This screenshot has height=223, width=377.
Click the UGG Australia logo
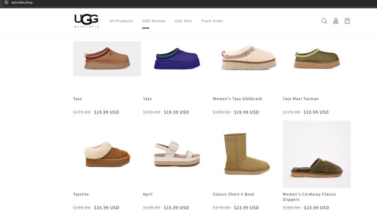(x=86, y=21)
